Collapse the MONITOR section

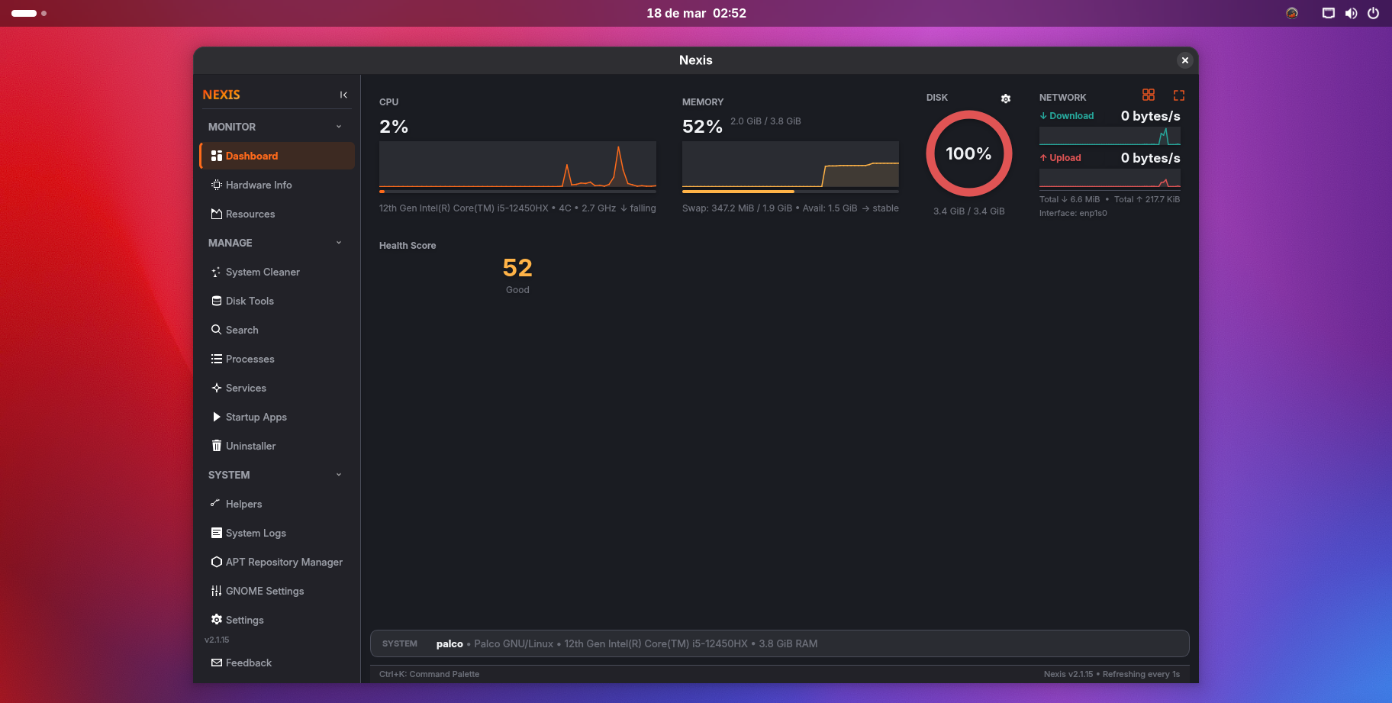pyautogui.click(x=339, y=127)
